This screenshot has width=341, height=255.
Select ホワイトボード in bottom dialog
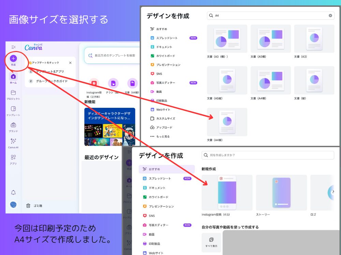[156, 197]
